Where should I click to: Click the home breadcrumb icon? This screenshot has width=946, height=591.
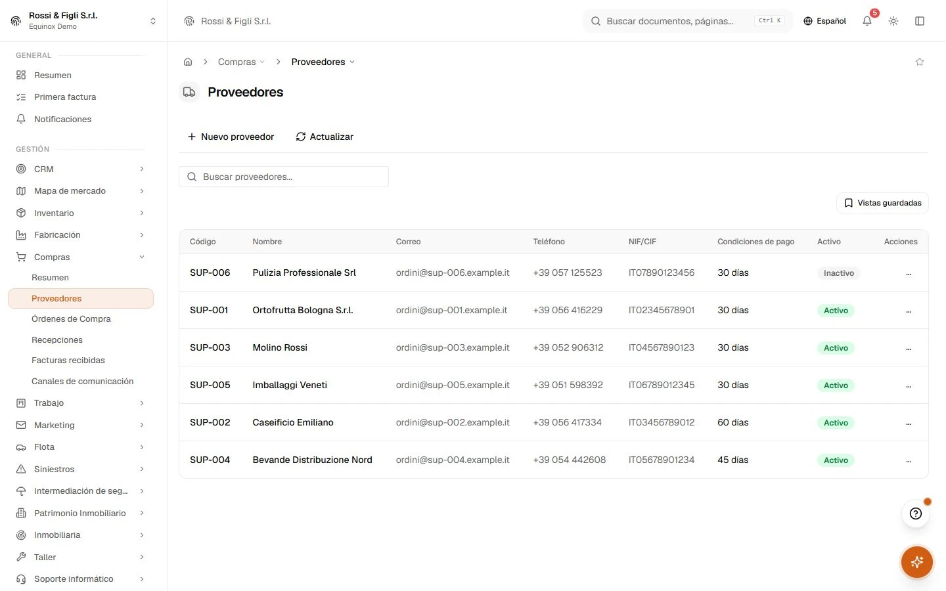coord(188,62)
